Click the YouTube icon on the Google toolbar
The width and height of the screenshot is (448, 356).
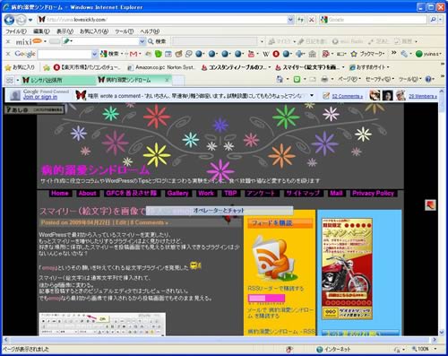tap(251, 54)
